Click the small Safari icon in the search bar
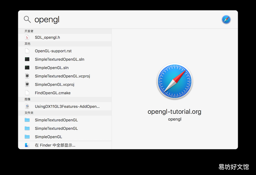Screen dimensions: 256x175 226,19
